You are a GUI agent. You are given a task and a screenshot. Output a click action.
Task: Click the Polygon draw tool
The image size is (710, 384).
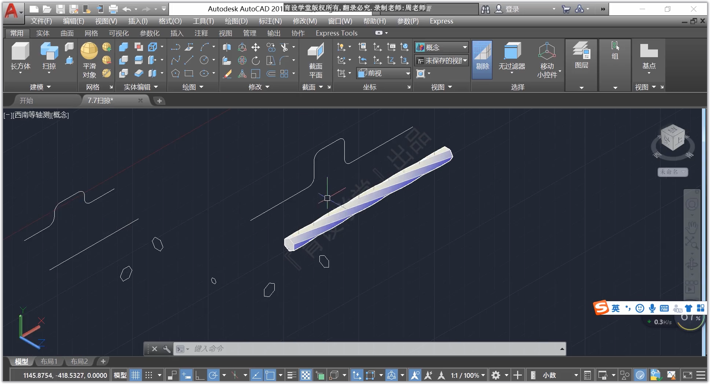175,73
